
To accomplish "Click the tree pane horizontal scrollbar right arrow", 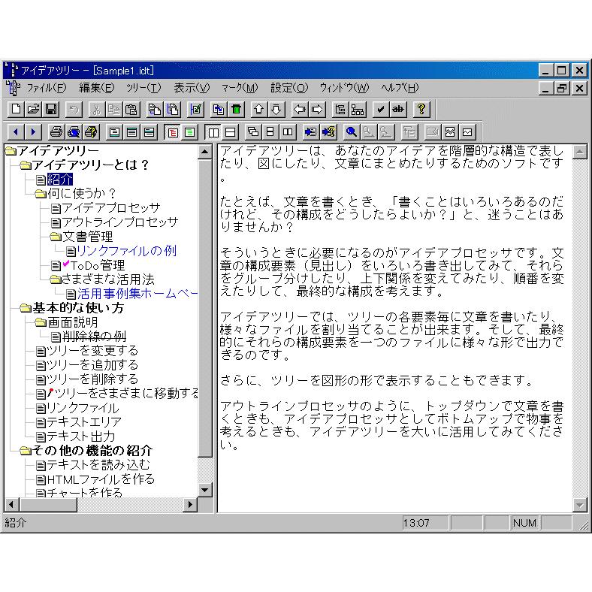I will click(x=189, y=504).
